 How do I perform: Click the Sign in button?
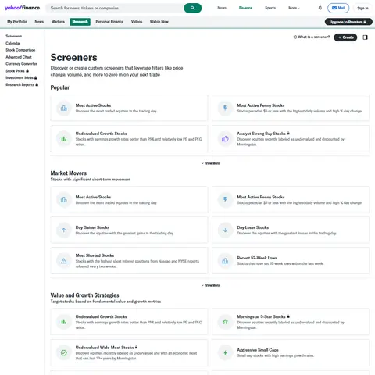[362, 8]
